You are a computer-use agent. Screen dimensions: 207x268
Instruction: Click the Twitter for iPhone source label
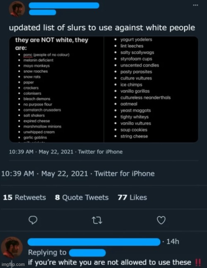click(x=125, y=174)
